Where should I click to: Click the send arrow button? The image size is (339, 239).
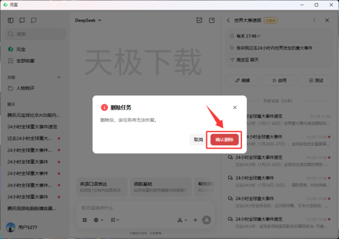tap(207, 220)
